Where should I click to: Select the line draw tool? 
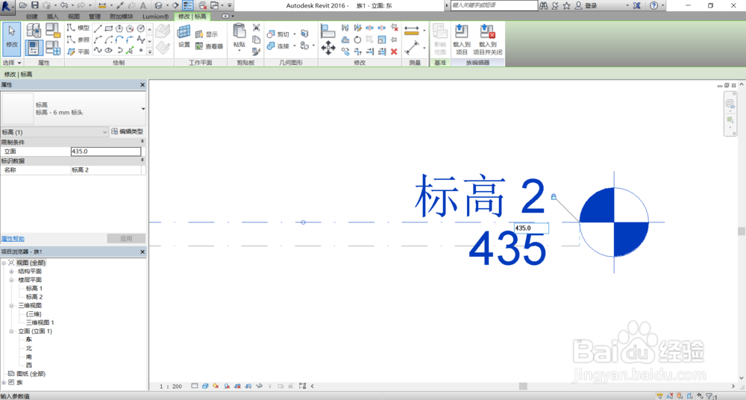point(98,28)
